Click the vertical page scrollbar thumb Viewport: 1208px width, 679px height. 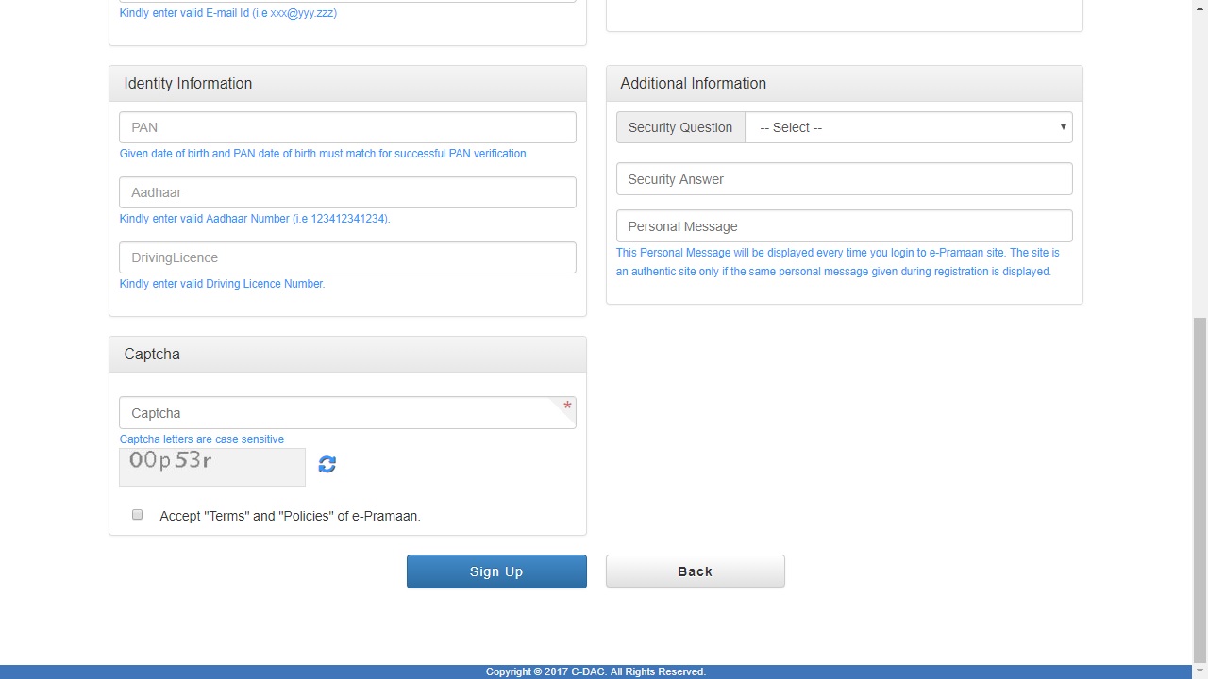(1200, 489)
